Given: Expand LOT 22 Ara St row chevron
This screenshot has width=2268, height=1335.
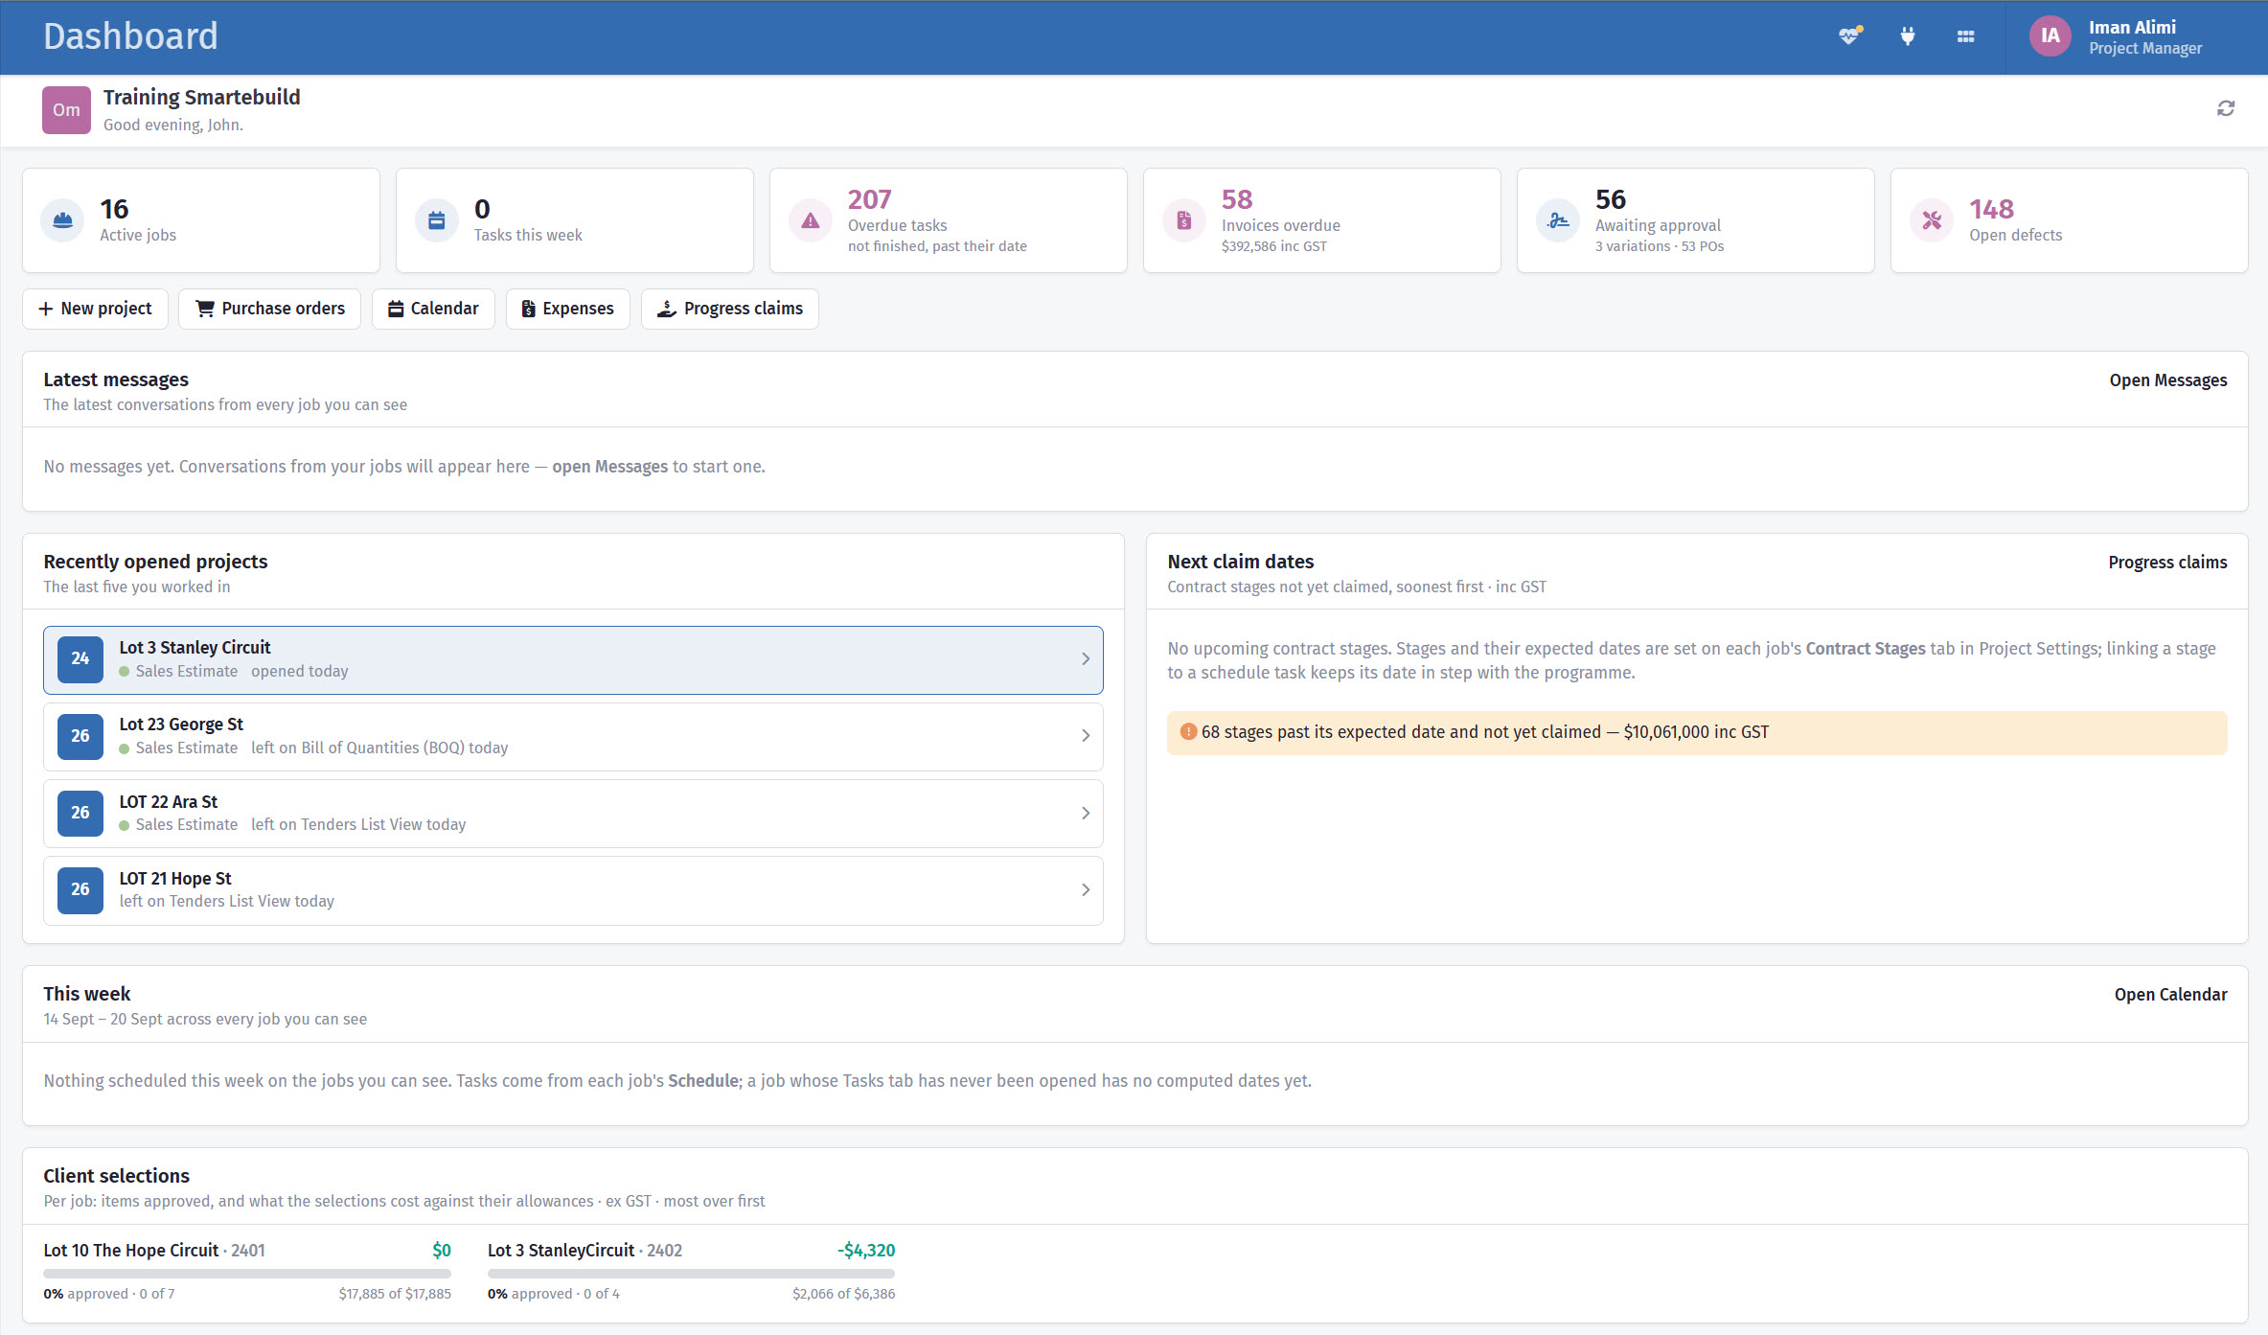Looking at the screenshot, I should [x=1086, y=813].
